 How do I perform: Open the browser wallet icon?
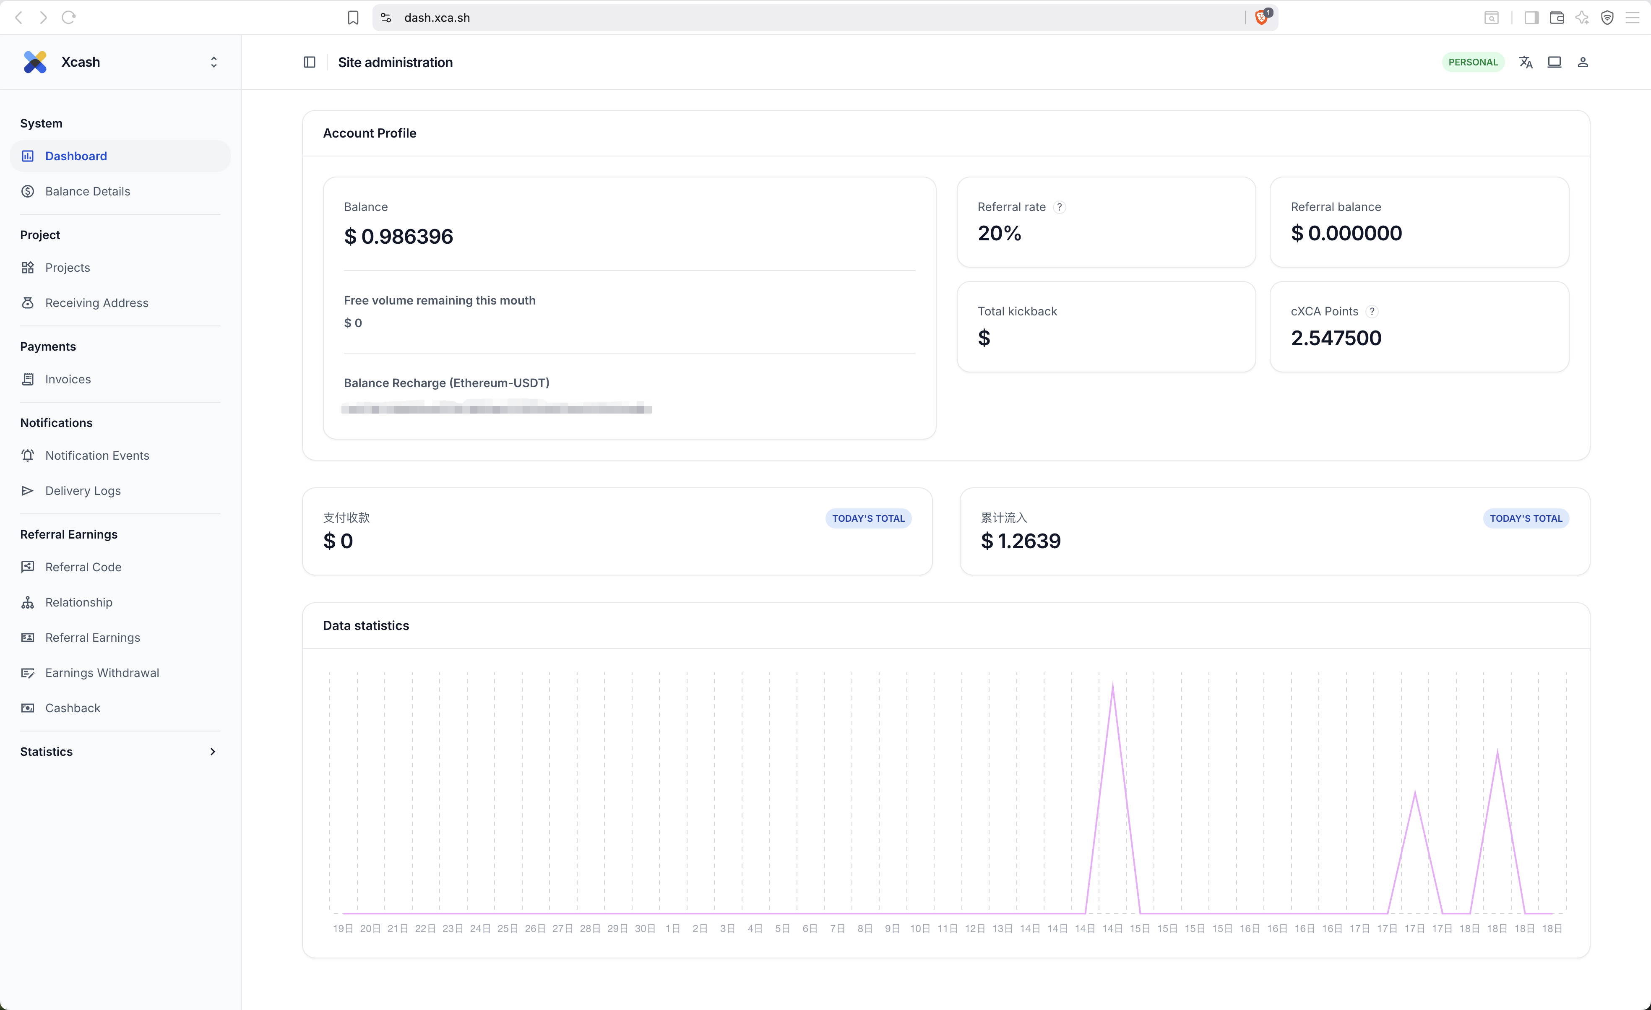1557,18
